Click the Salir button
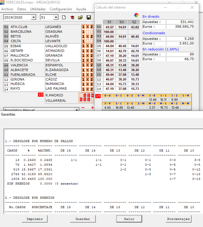The image size is (203, 227). (x=129, y=219)
